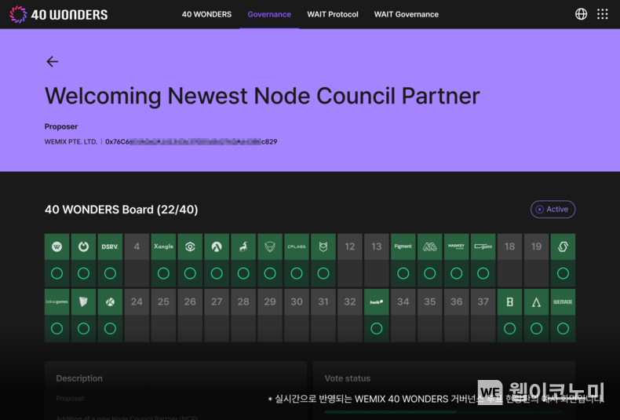This screenshot has height=420, width=620.
Task: Click empty board slot 30
Action: [297, 301]
